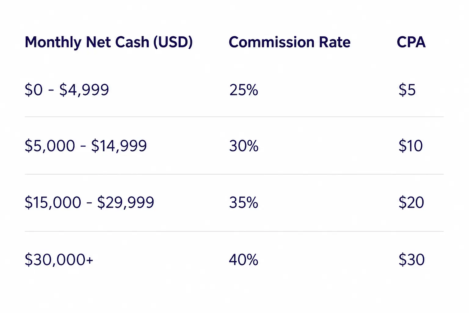Click the 25% commission rate value
This screenshot has height=313, width=469.
[244, 90]
